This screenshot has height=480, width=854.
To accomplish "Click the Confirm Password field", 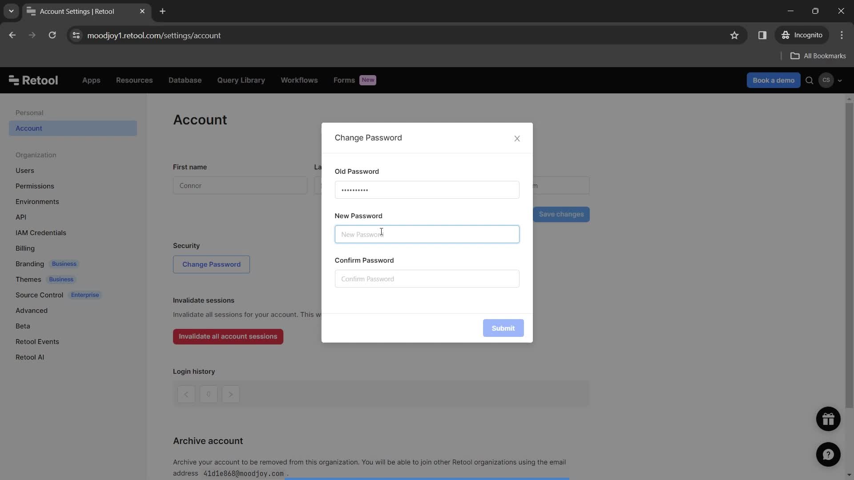I will pos(427,278).
